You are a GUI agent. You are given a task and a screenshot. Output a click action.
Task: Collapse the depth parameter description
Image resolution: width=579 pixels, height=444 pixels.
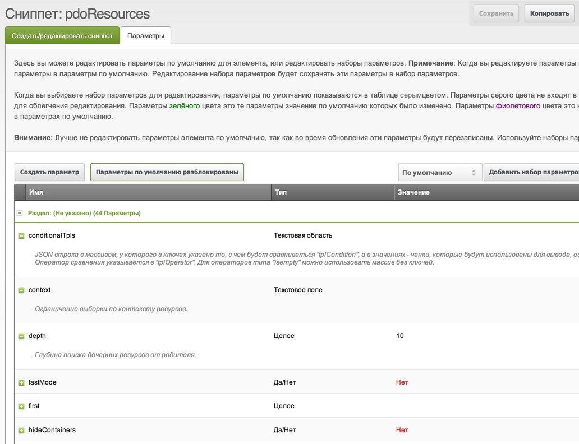pos(21,336)
